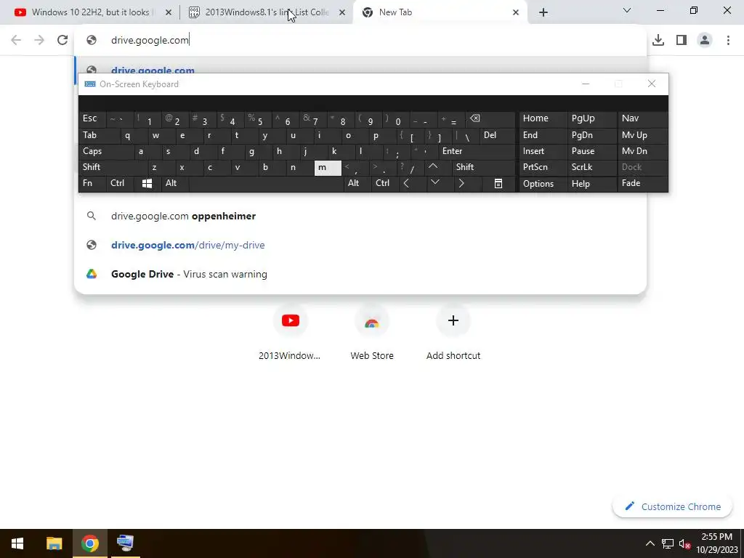744x558 pixels.
Task: Toggle Caps lock on the On-Screen Keyboard
Action: tap(106, 151)
